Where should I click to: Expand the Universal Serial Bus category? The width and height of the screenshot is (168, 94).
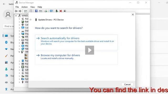pyautogui.click(x=19, y=82)
